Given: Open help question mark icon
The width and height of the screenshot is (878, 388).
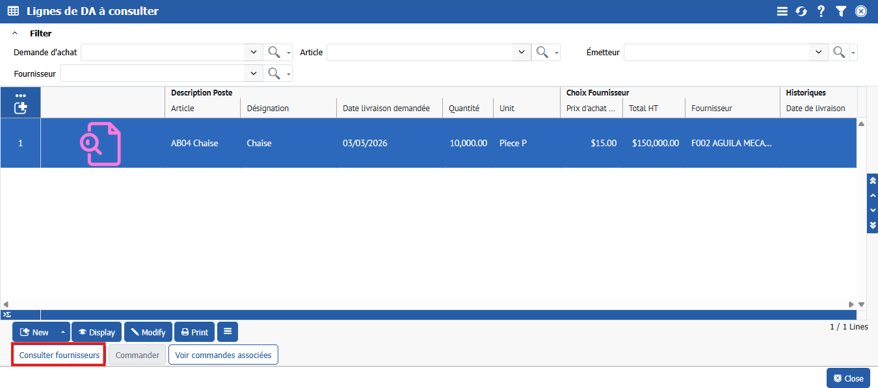Looking at the screenshot, I should pyautogui.click(x=821, y=11).
